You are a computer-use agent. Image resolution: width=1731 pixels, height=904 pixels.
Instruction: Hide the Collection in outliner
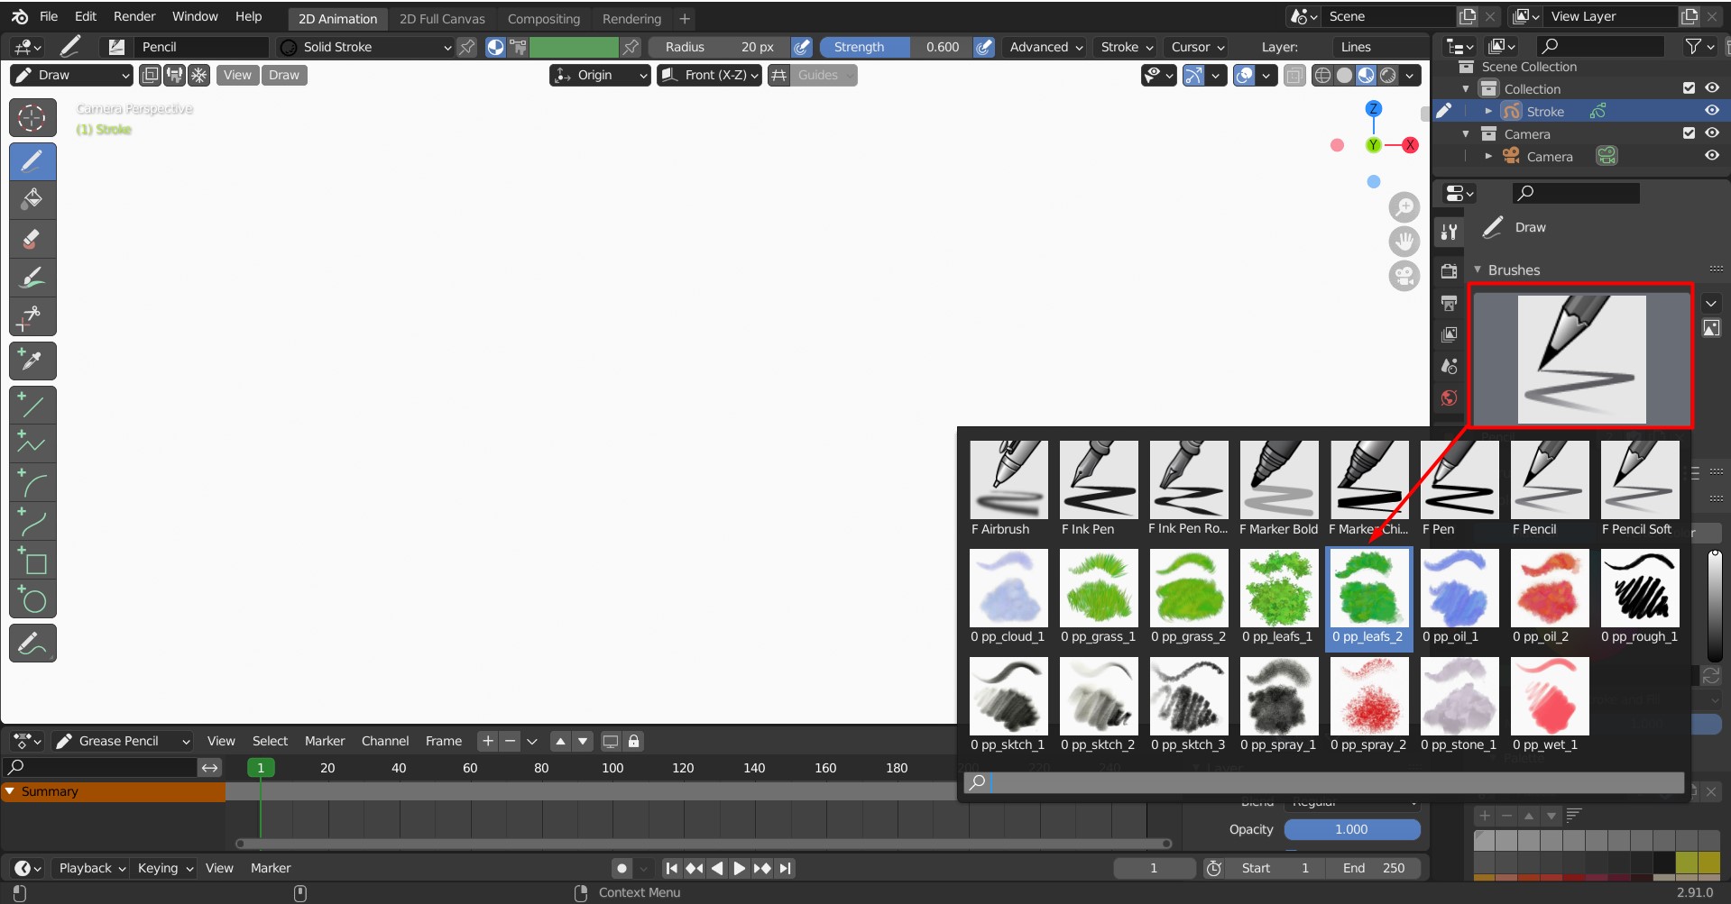pyautogui.click(x=1712, y=88)
